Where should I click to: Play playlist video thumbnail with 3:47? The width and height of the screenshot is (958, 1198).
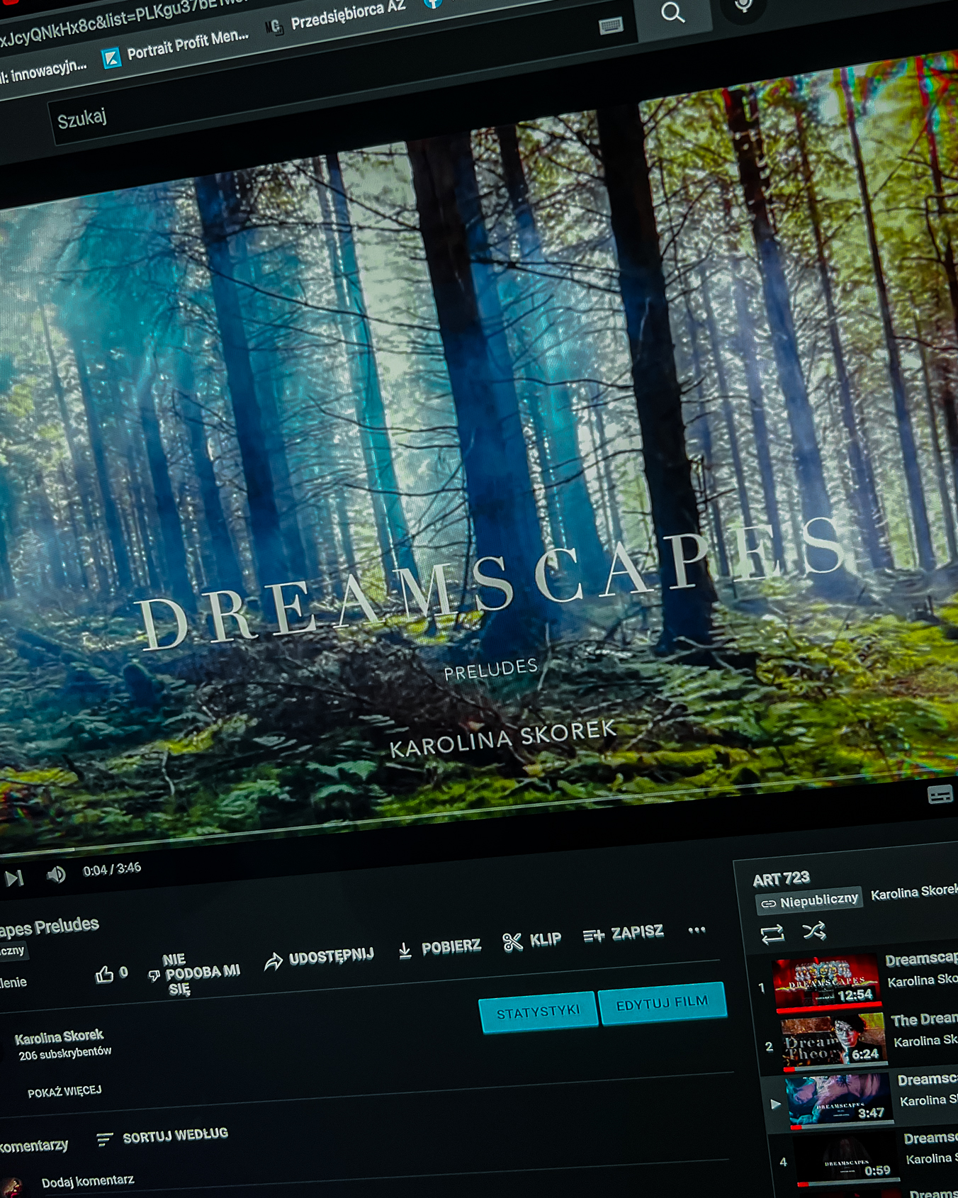pos(839,1099)
